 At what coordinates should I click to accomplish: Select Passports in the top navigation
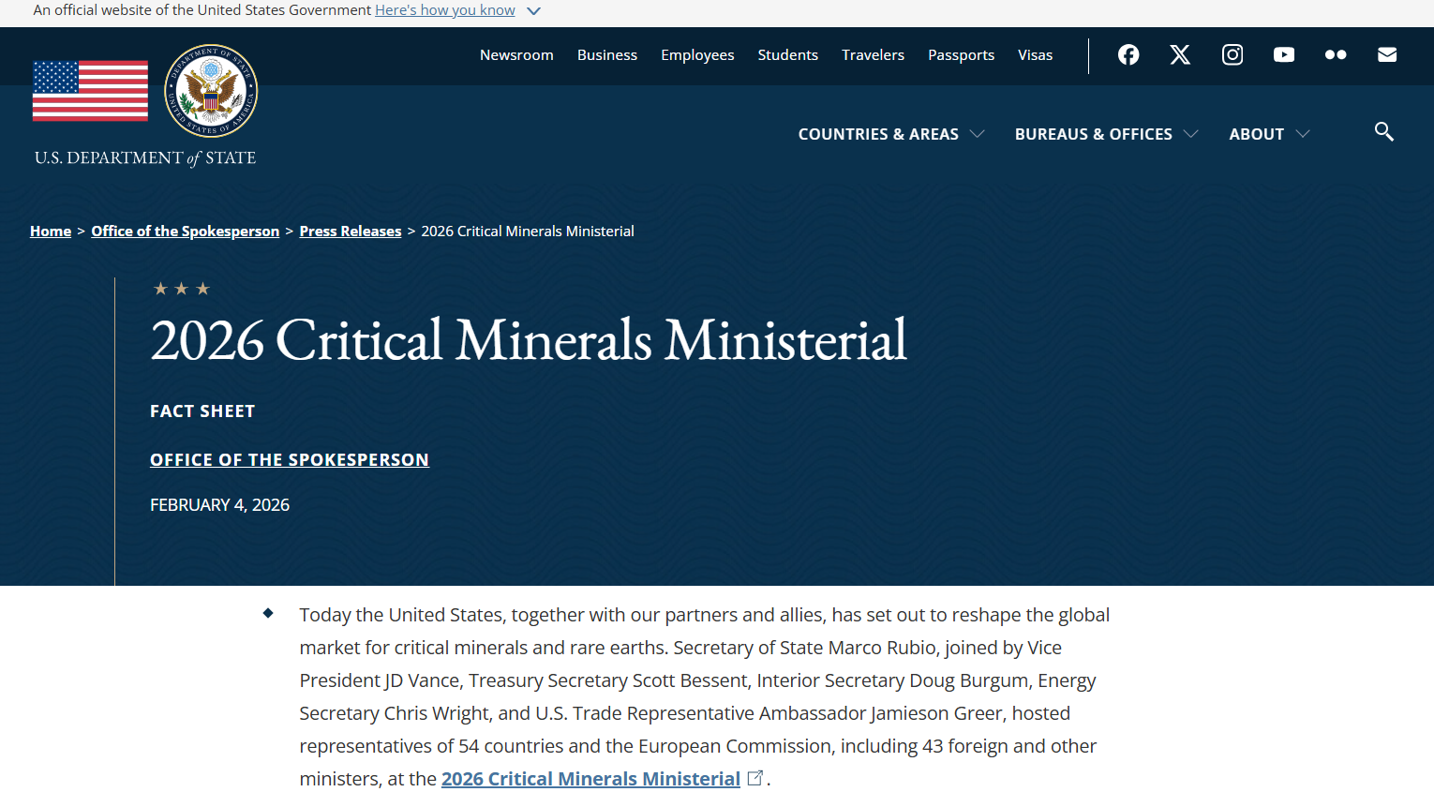[961, 55]
